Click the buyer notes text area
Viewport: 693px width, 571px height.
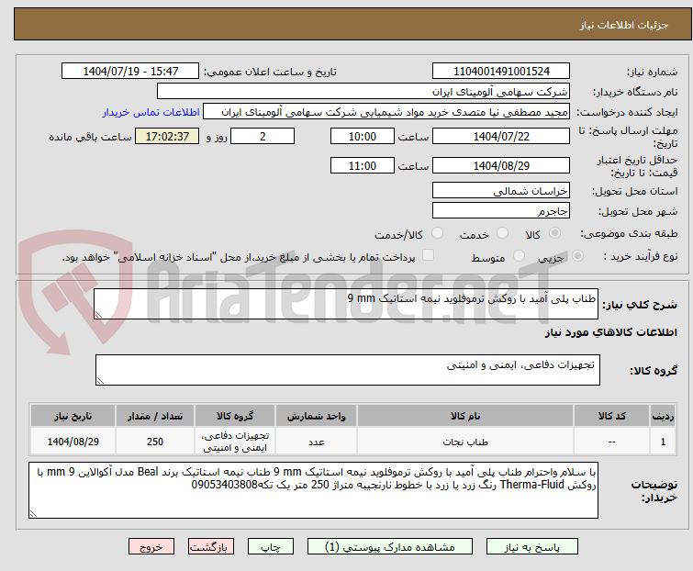[x=313, y=490]
